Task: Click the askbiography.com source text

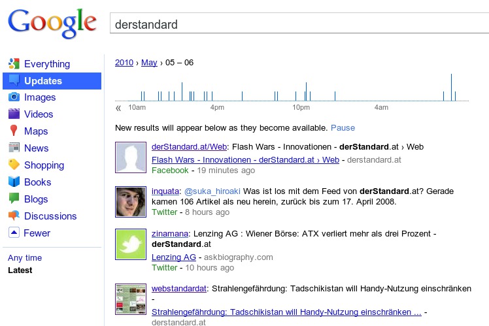Action: coord(238,257)
